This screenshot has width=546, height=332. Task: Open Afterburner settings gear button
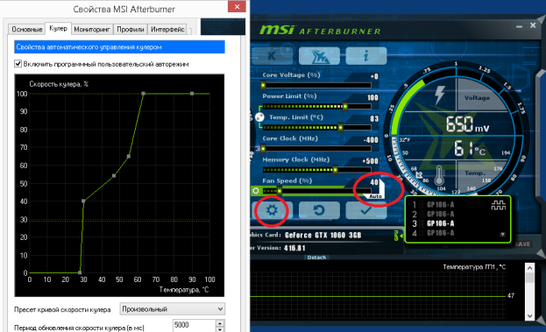tap(272, 210)
